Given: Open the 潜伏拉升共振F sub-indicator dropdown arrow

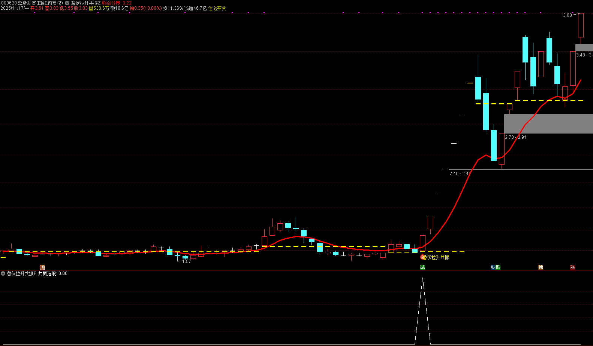Looking at the screenshot, I should pyautogui.click(x=3, y=273).
